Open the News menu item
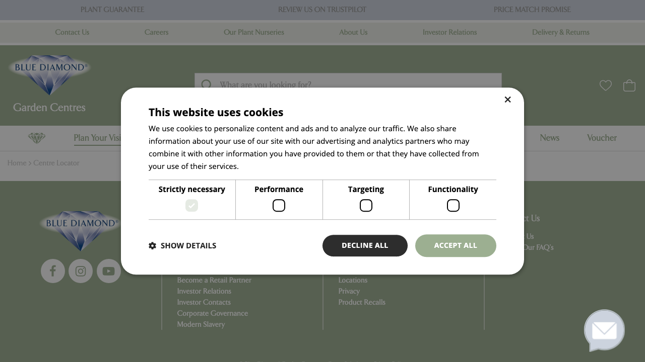Viewport: 645px width, 362px height. (549, 138)
